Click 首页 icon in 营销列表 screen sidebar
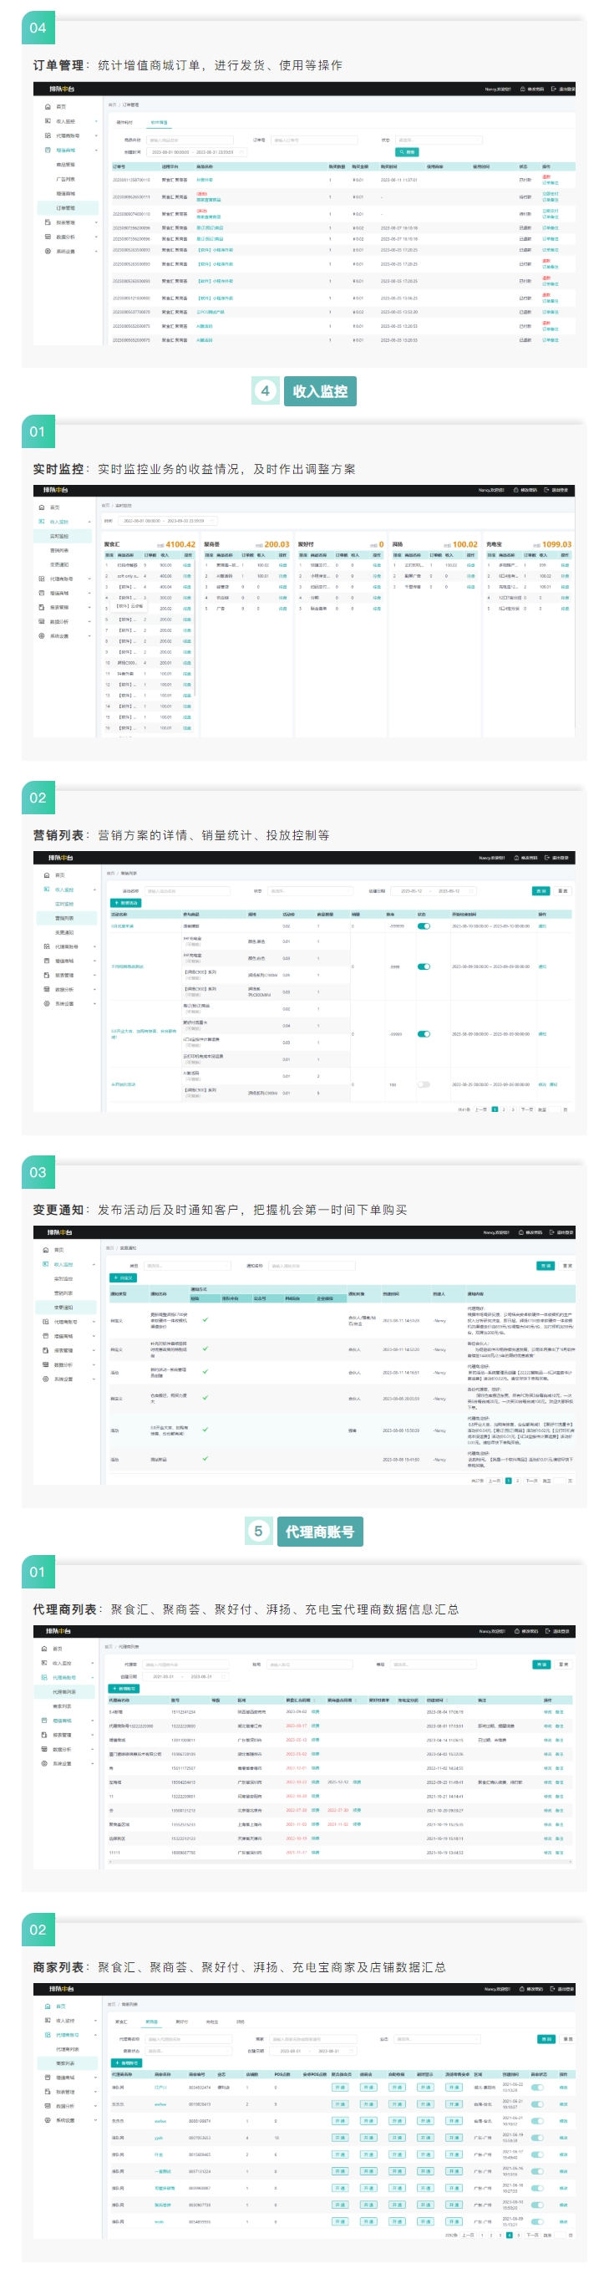 (47, 875)
